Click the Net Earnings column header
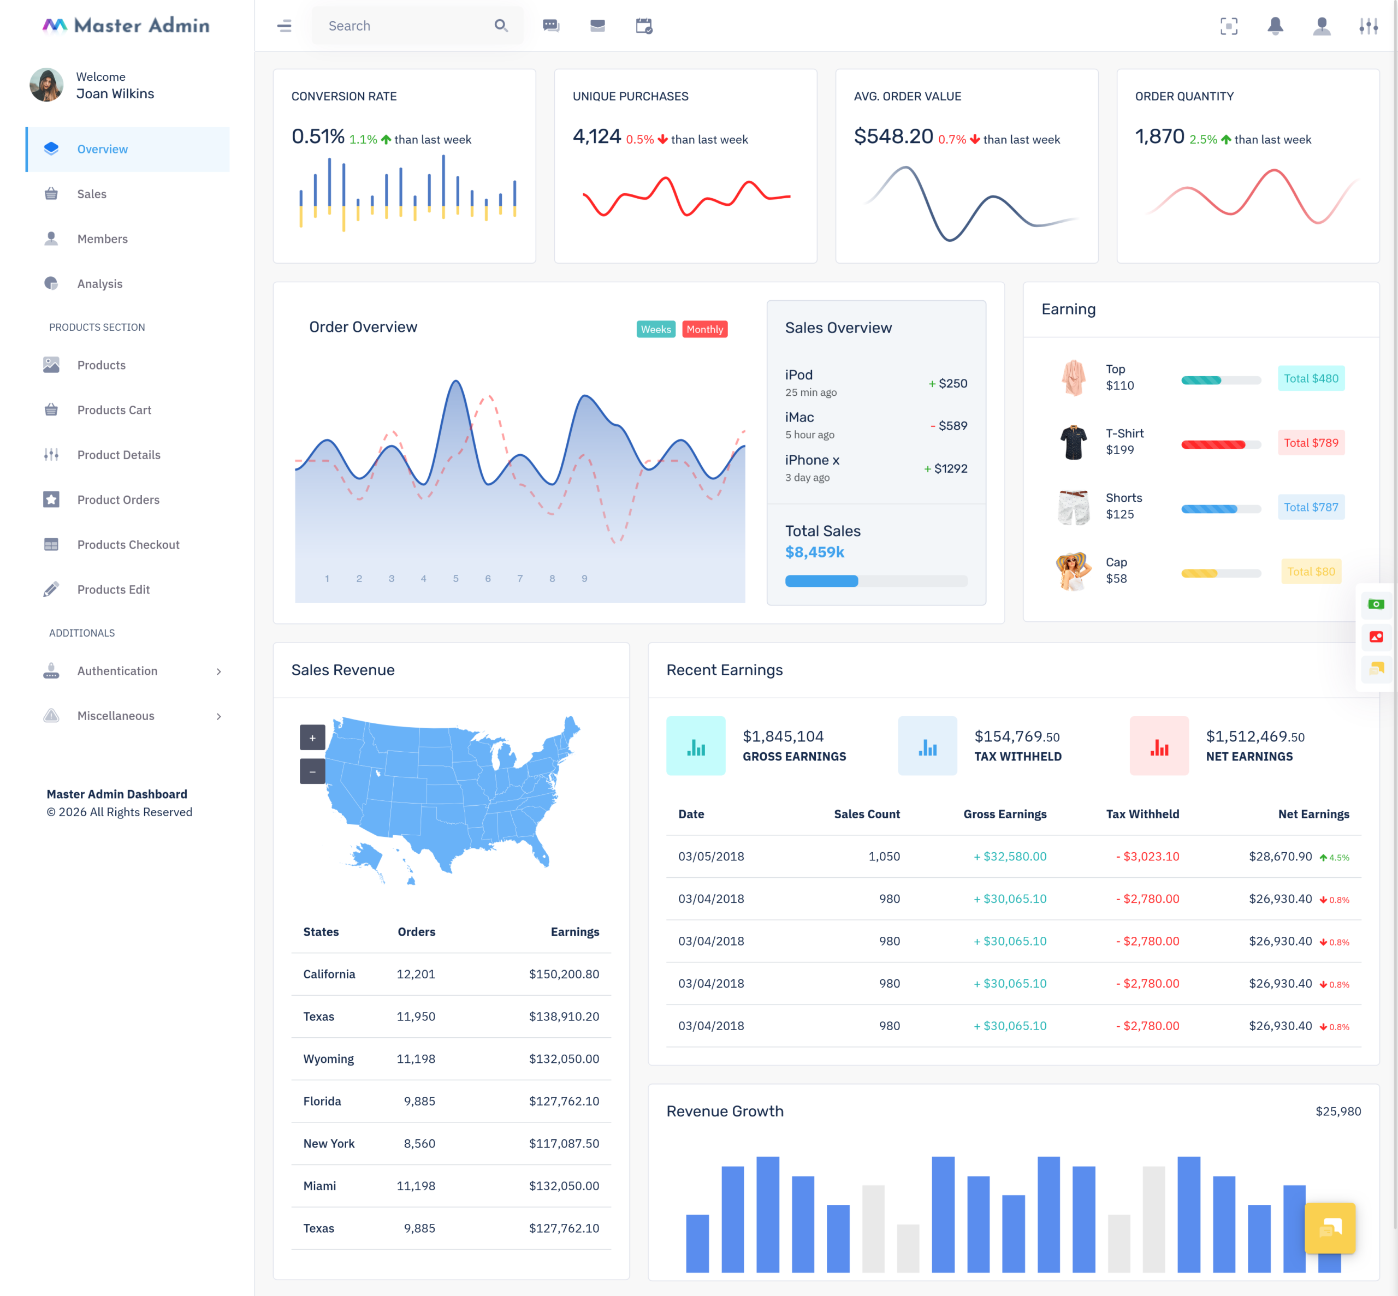The height and width of the screenshot is (1296, 1398). click(x=1313, y=814)
